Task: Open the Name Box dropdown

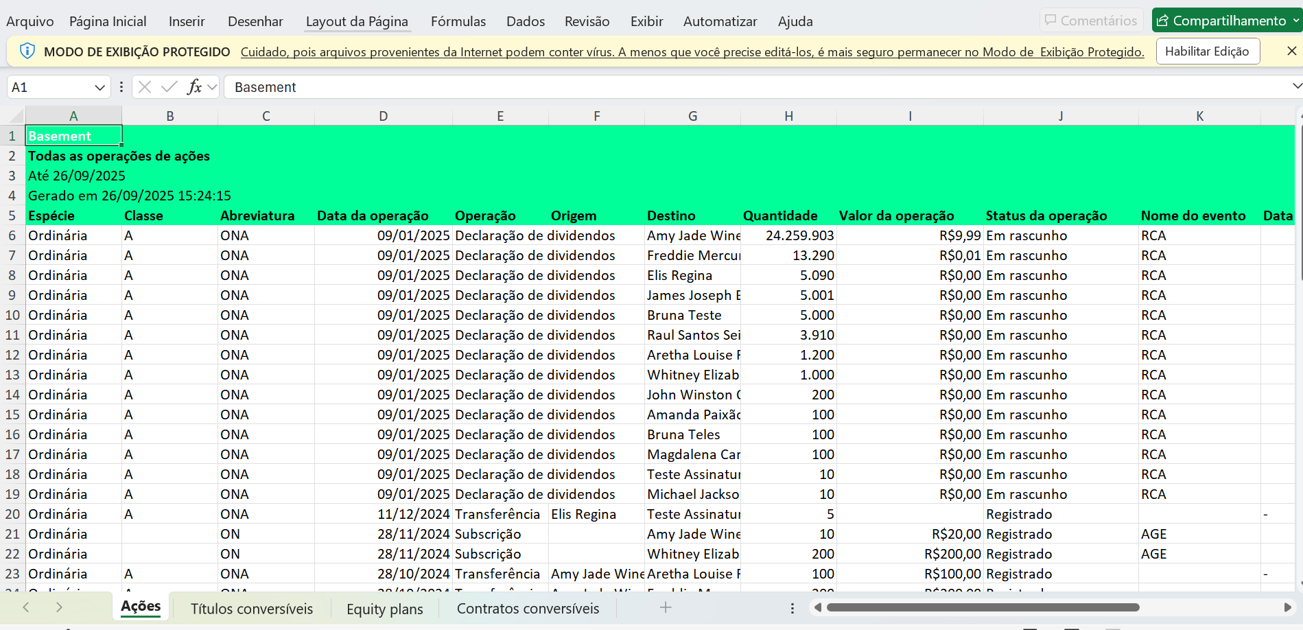Action: click(99, 88)
